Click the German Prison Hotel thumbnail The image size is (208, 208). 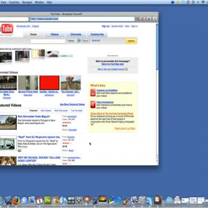point(28,83)
